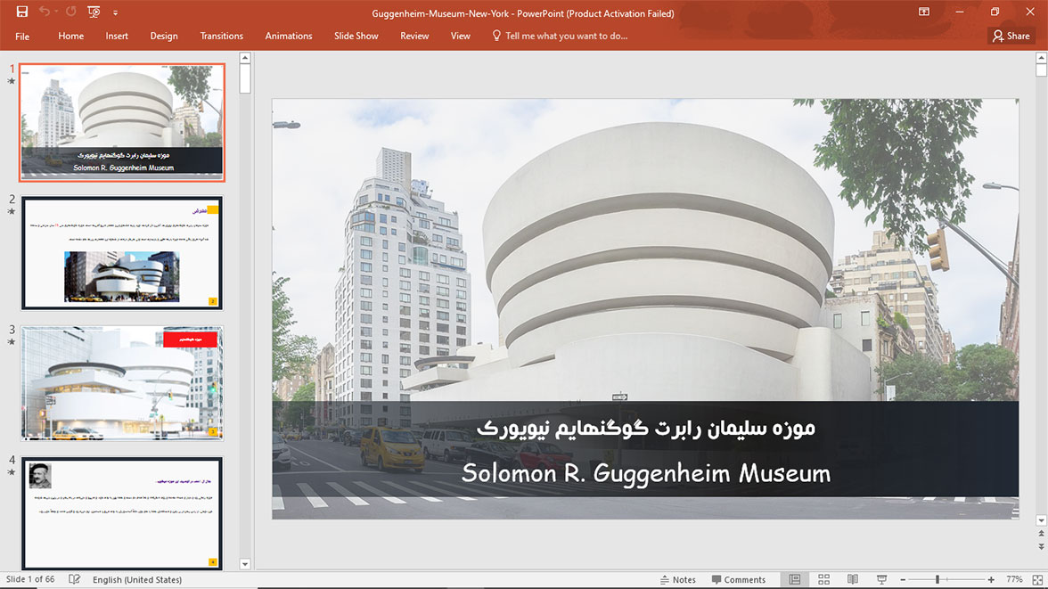Select slide 4 thumbnail with portrait photo
The height and width of the screenshot is (589, 1048).
(122, 513)
